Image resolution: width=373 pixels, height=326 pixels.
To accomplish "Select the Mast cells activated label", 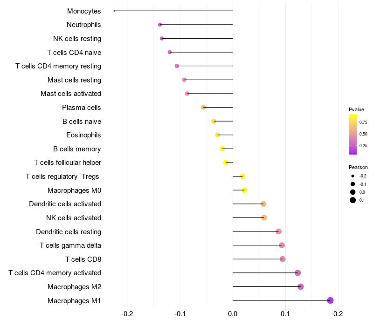I will point(71,94).
